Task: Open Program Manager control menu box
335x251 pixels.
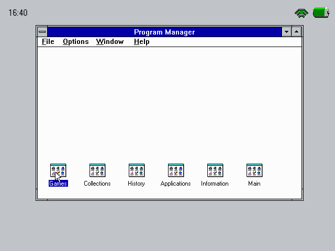Action: pos(42,32)
